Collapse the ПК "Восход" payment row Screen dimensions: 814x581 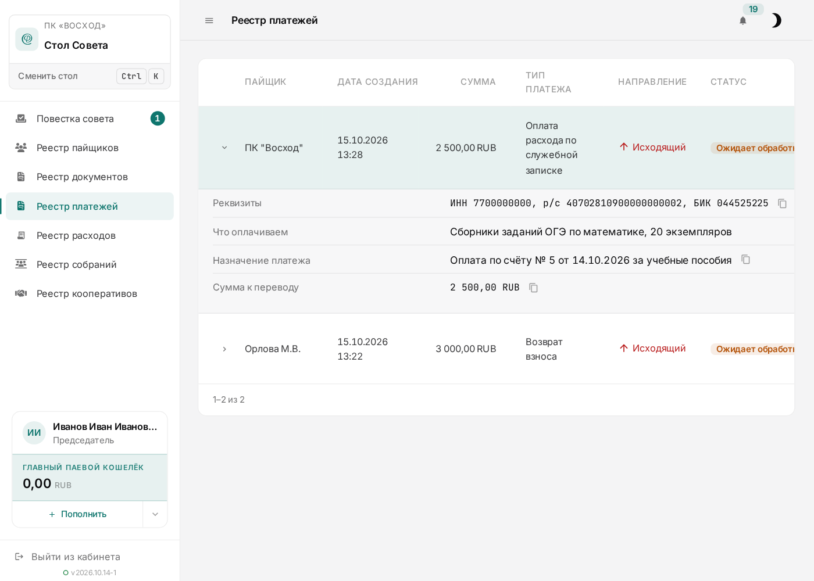pos(224,148)
